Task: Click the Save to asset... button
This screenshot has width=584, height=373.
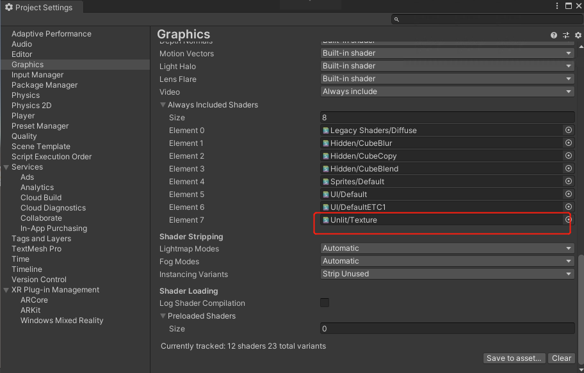Action: tap(514, 358)
